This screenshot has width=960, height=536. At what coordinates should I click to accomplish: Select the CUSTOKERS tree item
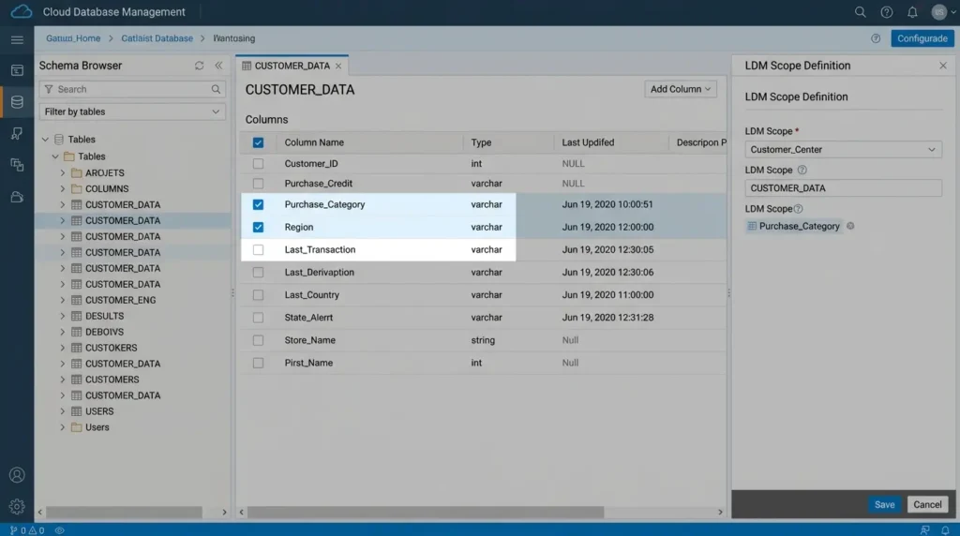coord(111,349)
